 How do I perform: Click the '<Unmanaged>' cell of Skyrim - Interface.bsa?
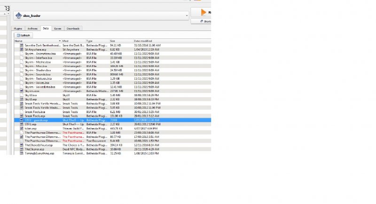[72, 58]
